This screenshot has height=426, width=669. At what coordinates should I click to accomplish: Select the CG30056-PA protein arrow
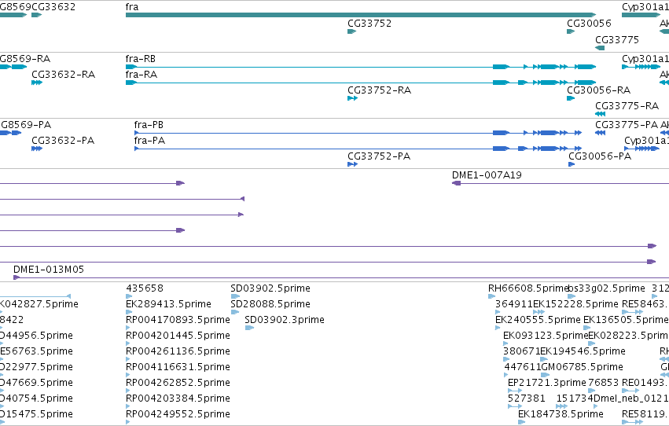point(572,164)
